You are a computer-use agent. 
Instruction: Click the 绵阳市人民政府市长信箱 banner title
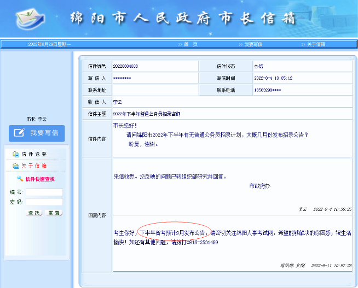coord(183,19)
